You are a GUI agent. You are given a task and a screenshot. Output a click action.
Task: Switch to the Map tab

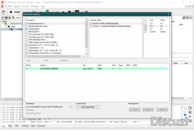(x=10, y=126)
